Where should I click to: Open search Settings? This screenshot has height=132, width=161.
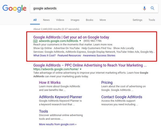[x=137, y=20]
